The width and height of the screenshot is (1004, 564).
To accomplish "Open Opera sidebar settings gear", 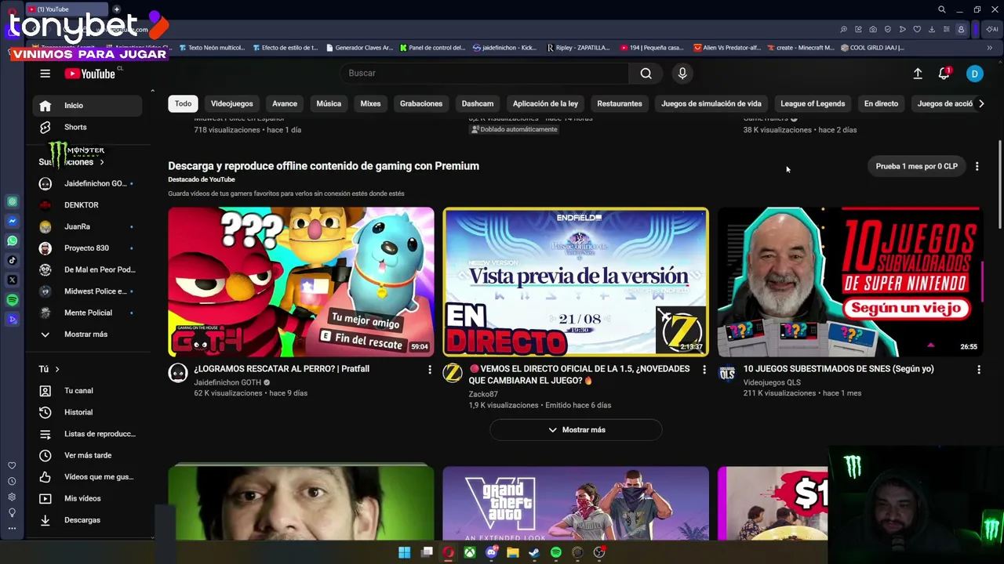I will click(12, 497).
